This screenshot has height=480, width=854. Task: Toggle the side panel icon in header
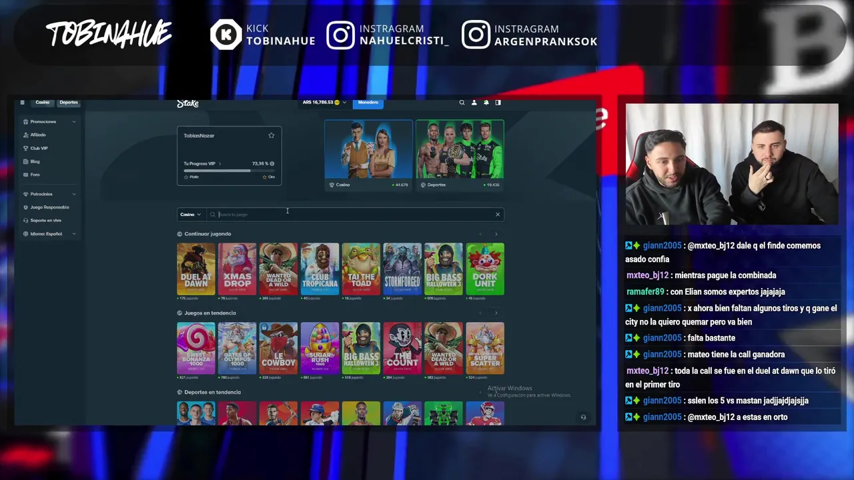tap(498, 103)
